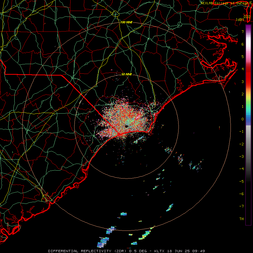Click the 2 value on the dB scale
The image size is (253, 253).
(243, 94)
